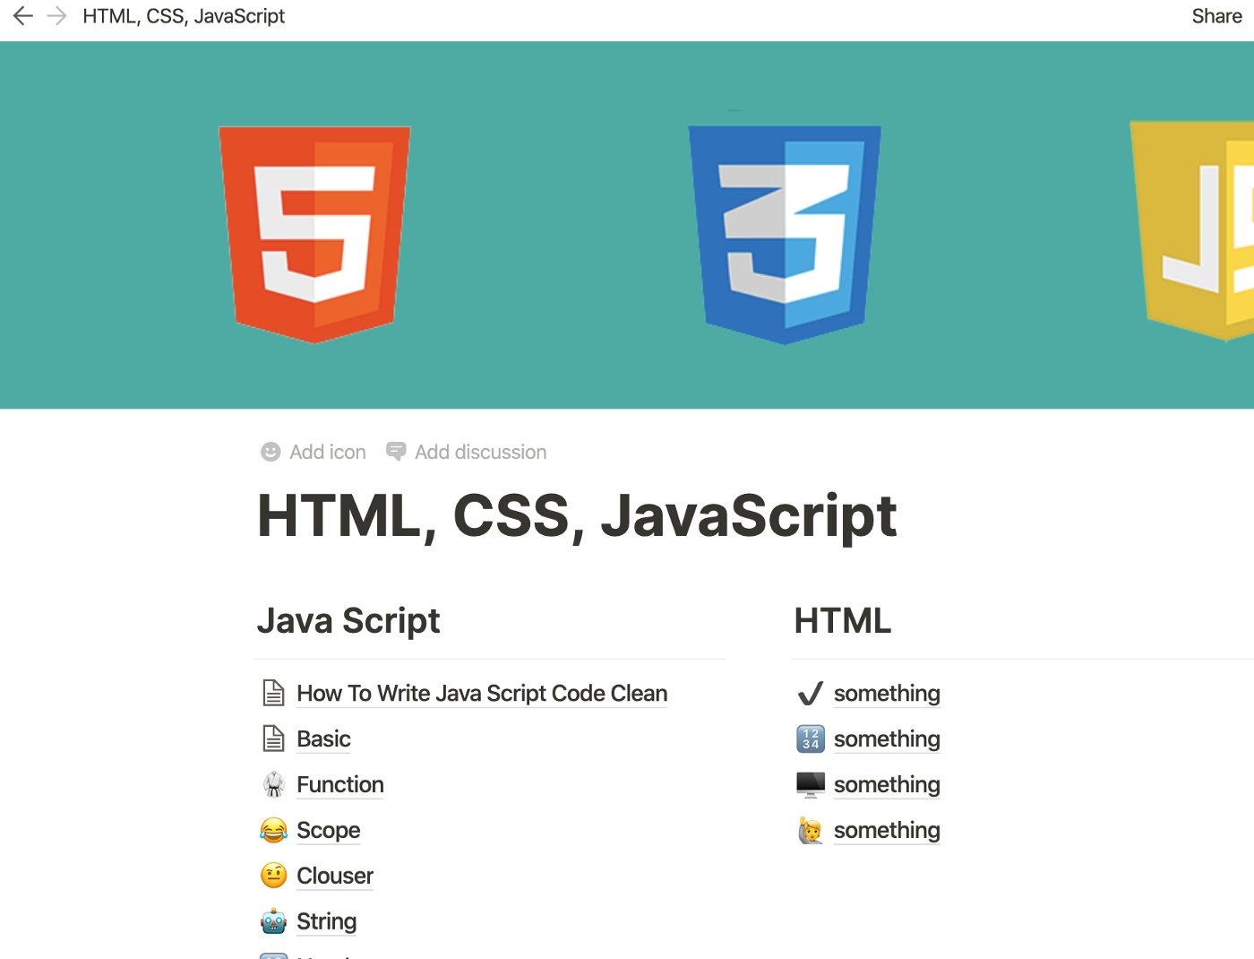Click the HTML5 shield logo in the cover
1254x959 pixels.
314,235
